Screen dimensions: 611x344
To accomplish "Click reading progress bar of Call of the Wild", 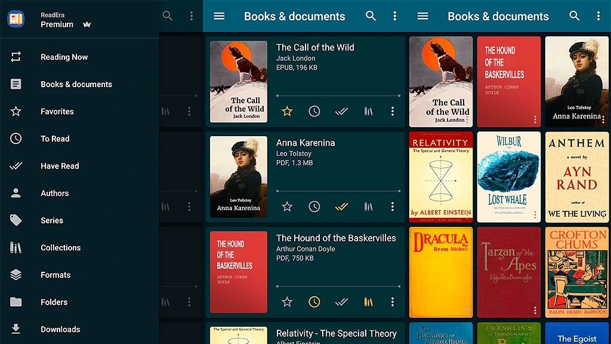I will (x=338, y=96).
